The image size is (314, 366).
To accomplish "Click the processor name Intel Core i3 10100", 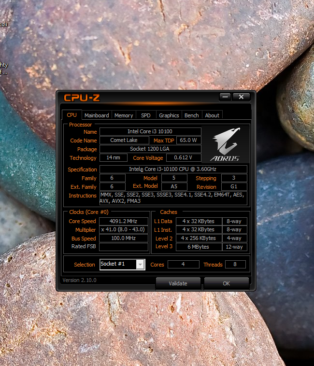I will [x=150, y=131].
